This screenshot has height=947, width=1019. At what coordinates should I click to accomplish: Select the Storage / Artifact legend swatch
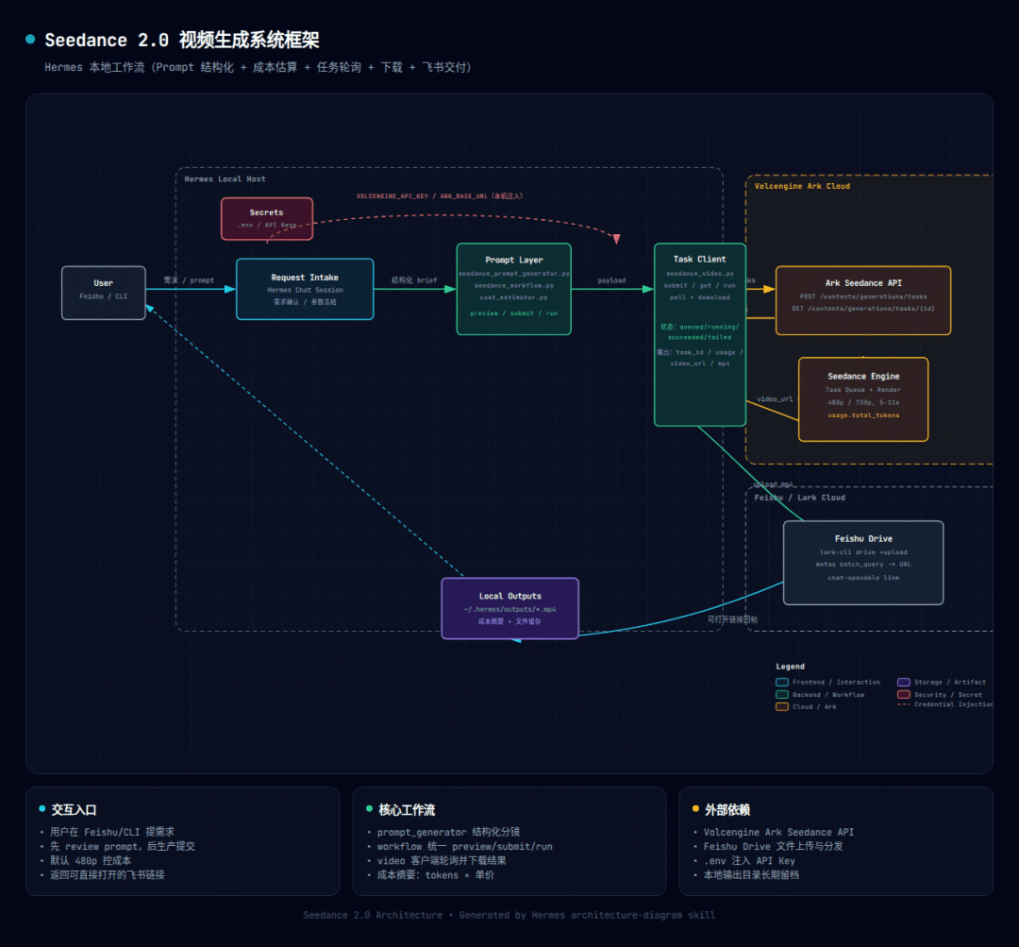point(903,682)
